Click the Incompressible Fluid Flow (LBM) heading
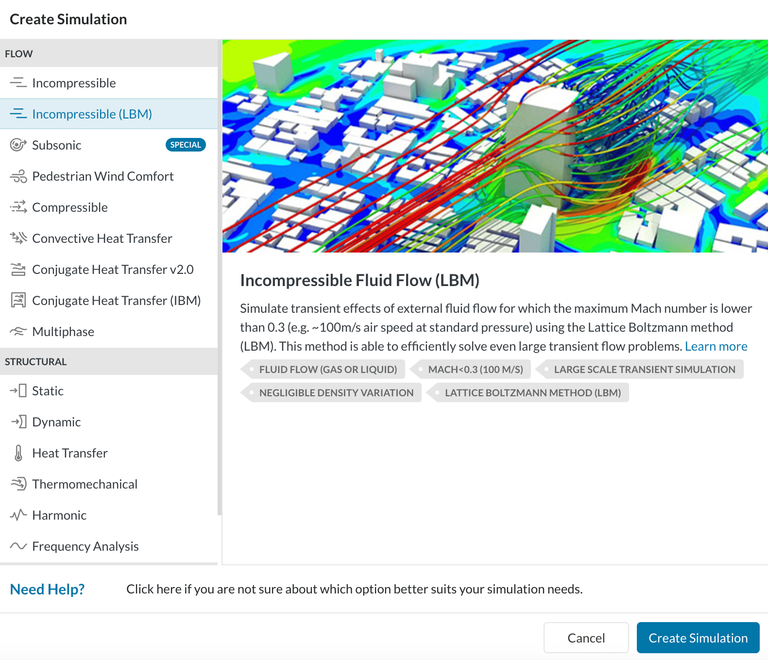The height and width of the screenshot is (660, 768). coord(360,280)
